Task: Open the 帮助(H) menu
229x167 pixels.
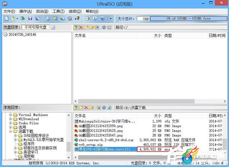Action: point(92,11)
